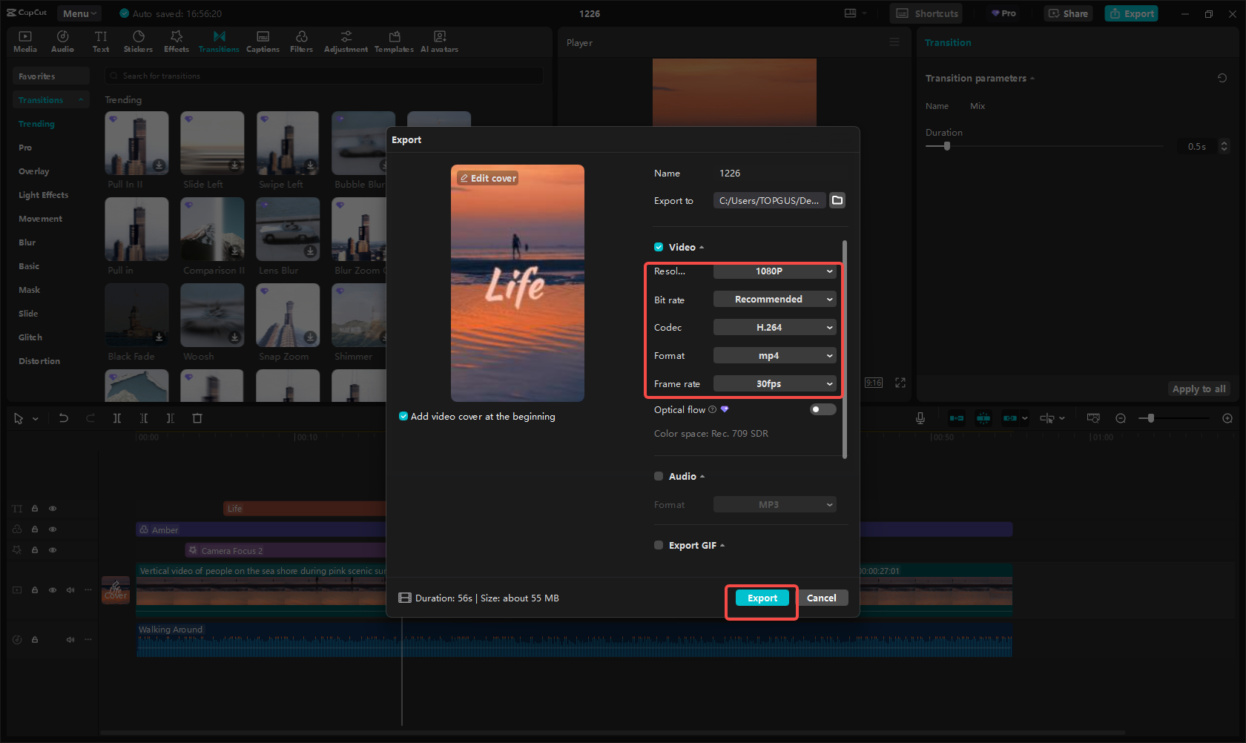Open the Codec H.264 dropdown

tap(774, 328)
